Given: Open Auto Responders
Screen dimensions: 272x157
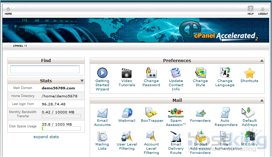Looking at the screenshot, I should (225, 113).
